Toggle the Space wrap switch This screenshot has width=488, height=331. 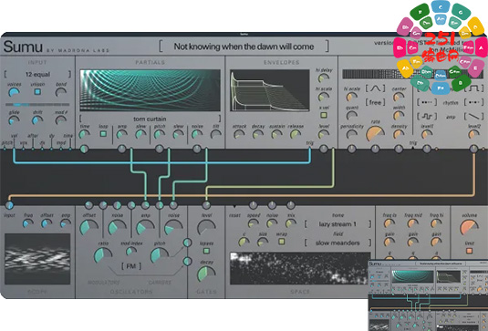(281, 242)
